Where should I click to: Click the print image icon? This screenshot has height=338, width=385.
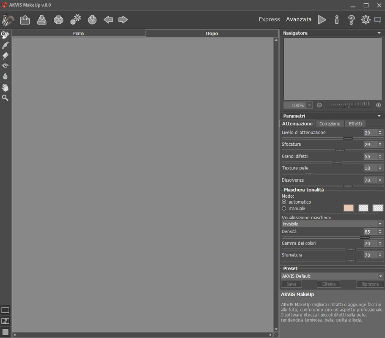(58, 19)
